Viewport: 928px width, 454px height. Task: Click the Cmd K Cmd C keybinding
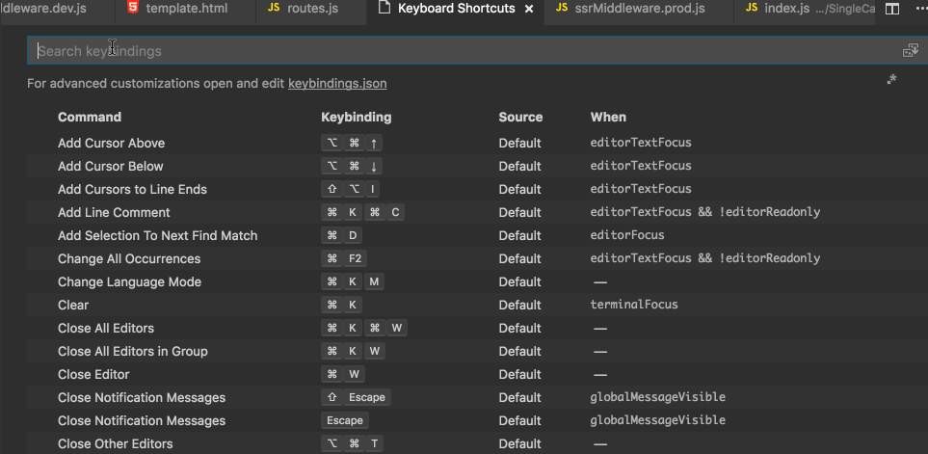click(362, 212)
